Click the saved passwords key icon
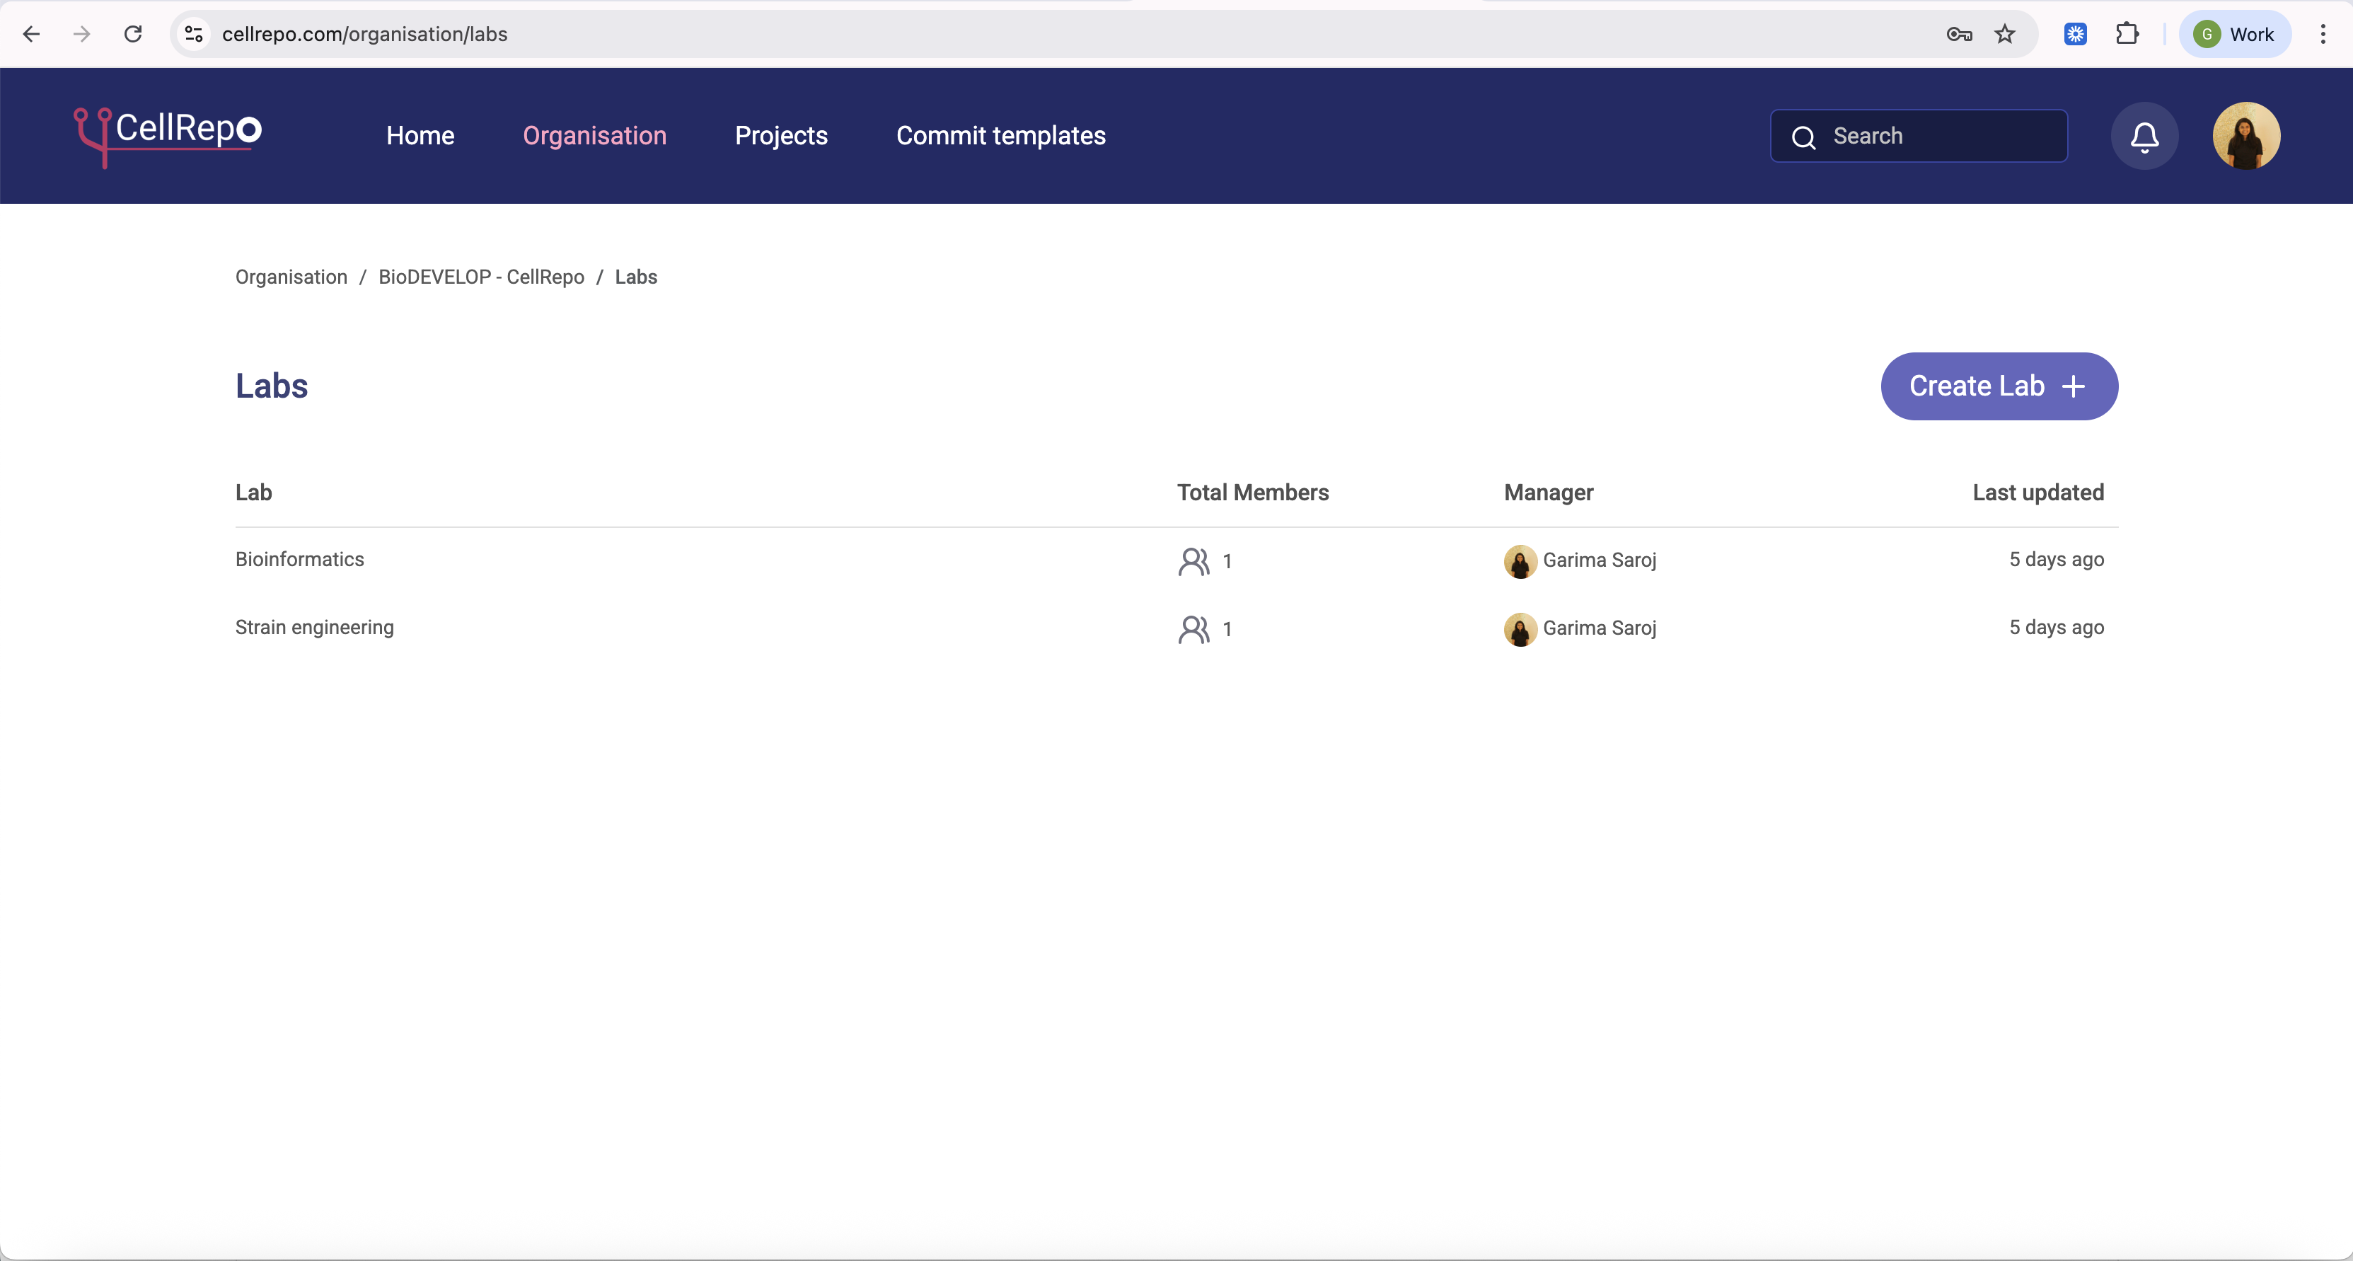This screenshot has height=1261, width=2353. (1958, 34)
